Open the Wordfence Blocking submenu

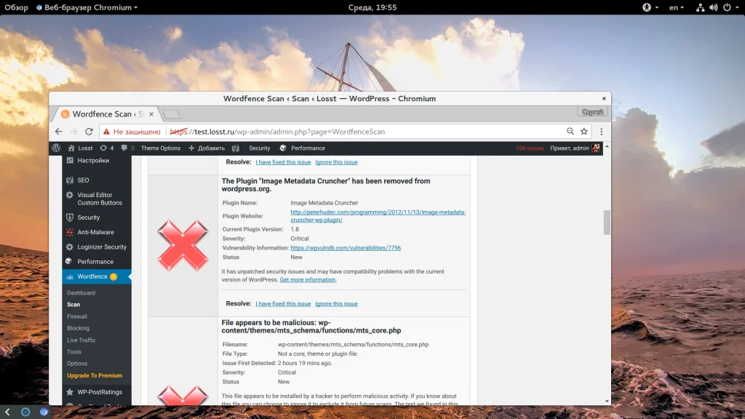[x=79, y=328]
